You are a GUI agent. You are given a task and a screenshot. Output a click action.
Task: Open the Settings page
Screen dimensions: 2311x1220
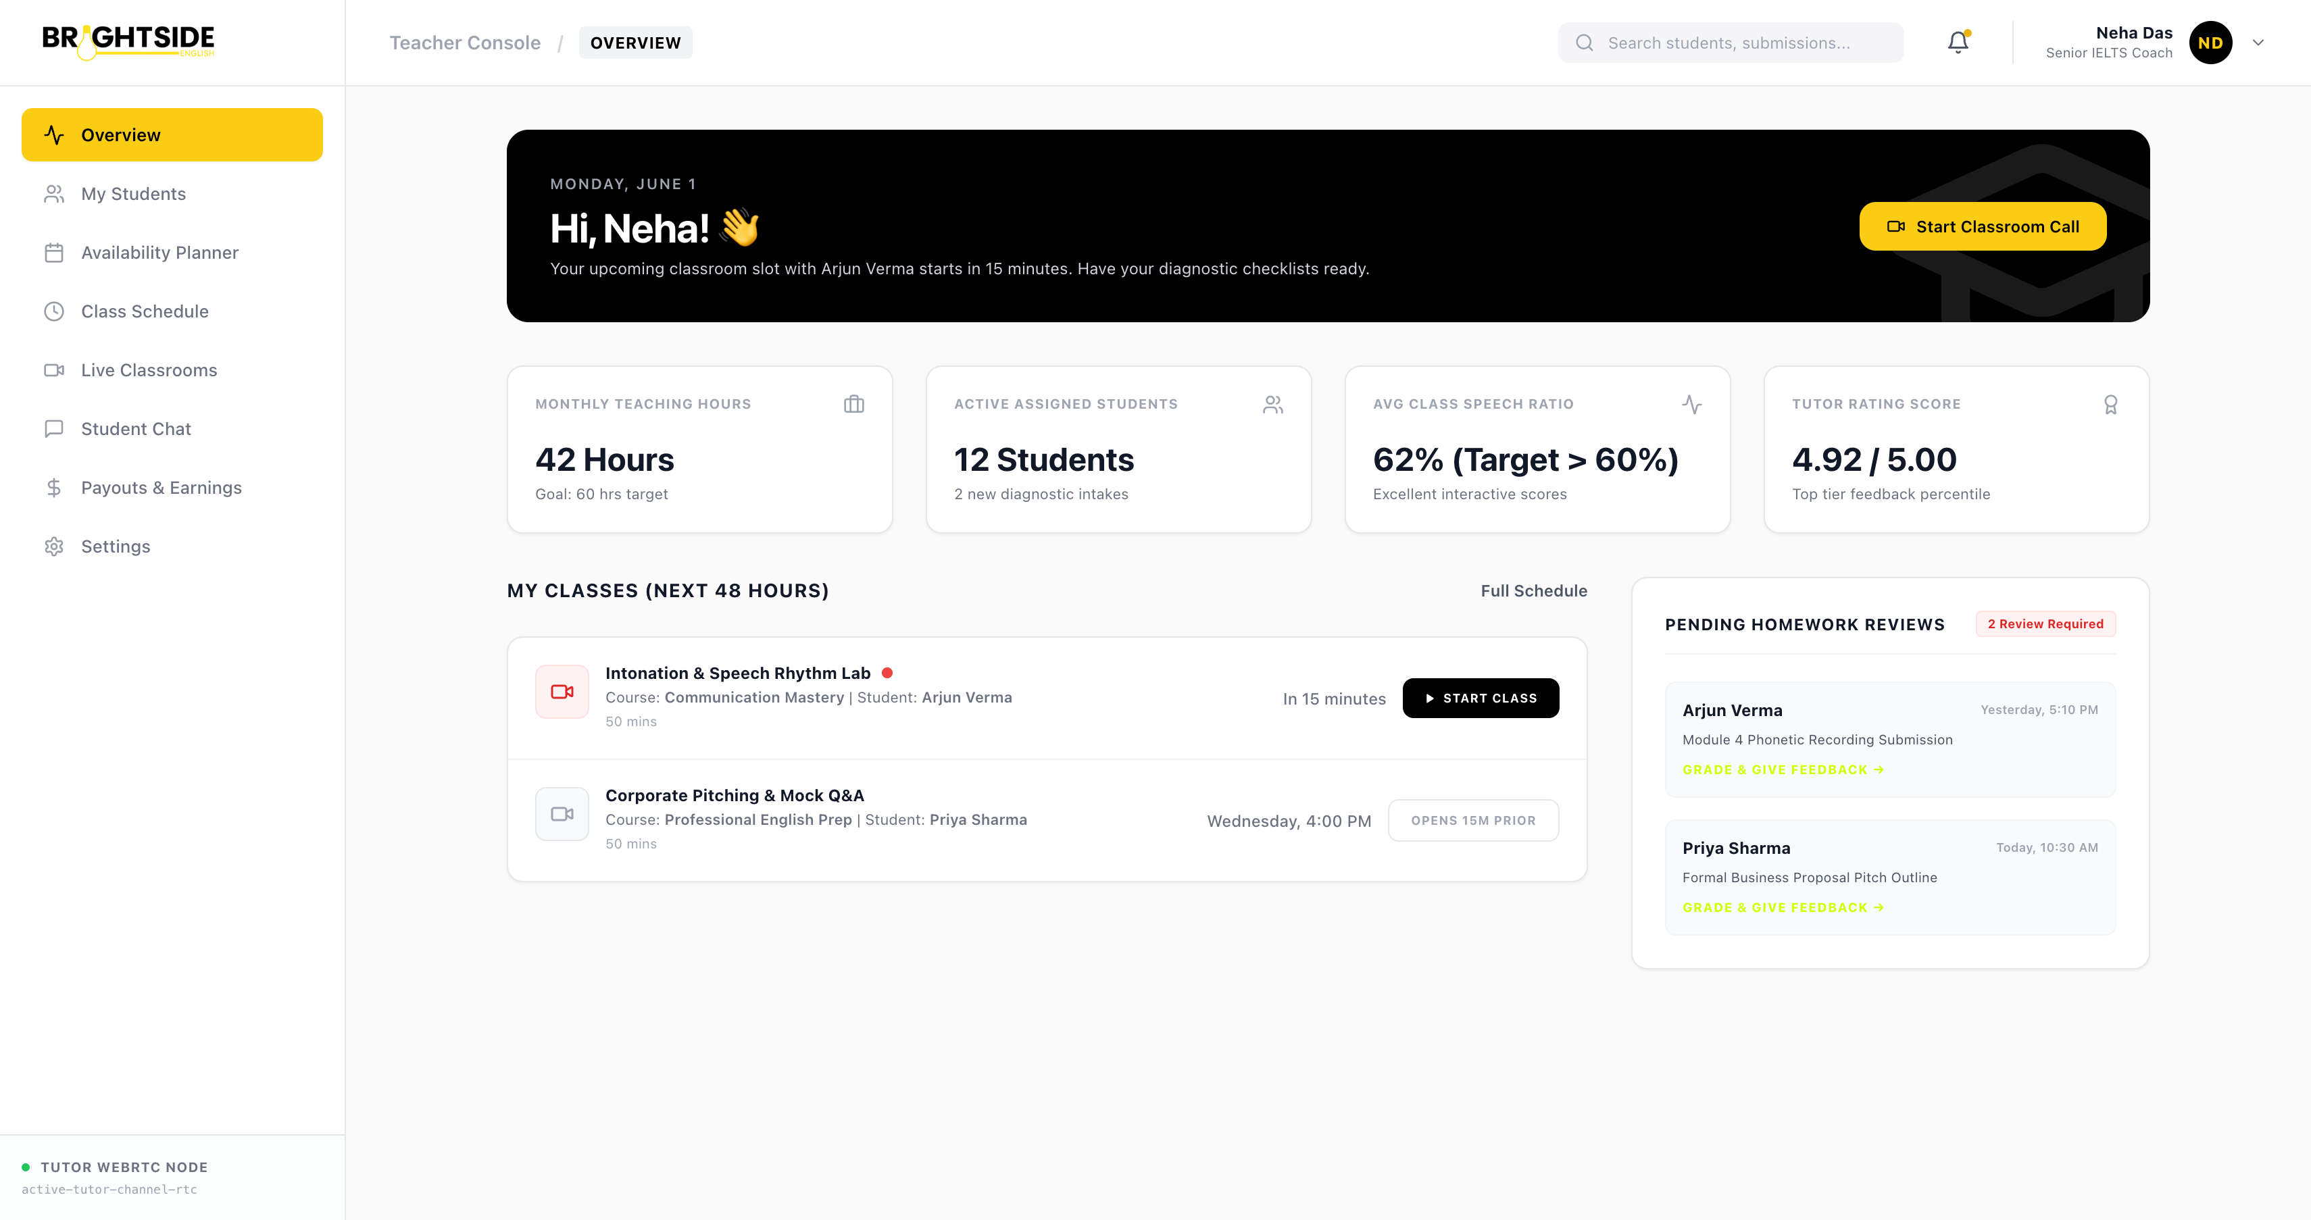click(x=172, y=547)
